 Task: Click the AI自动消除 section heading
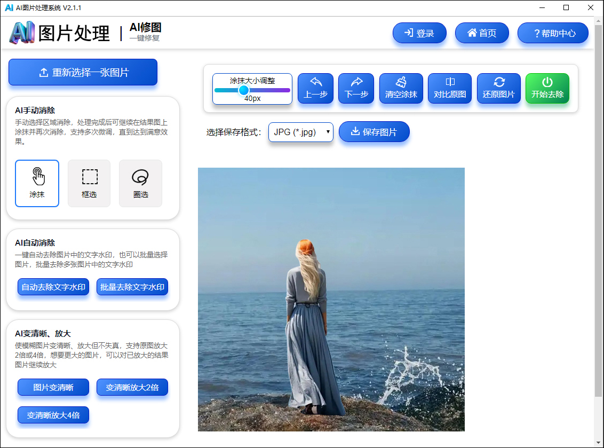pyautogui.click(x=35, y=243)
